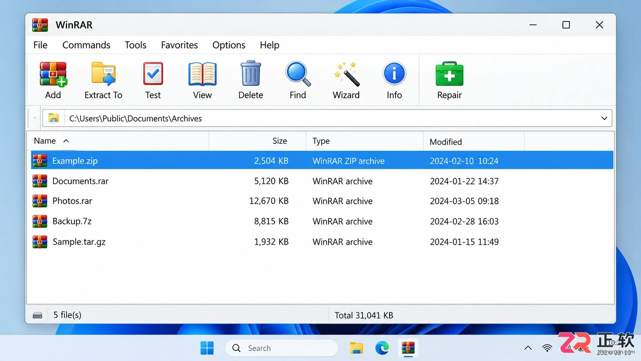Screen dimensions: 641x361
Task: Show hidden system tray icons chevron
Action: [x=528, y=348]
